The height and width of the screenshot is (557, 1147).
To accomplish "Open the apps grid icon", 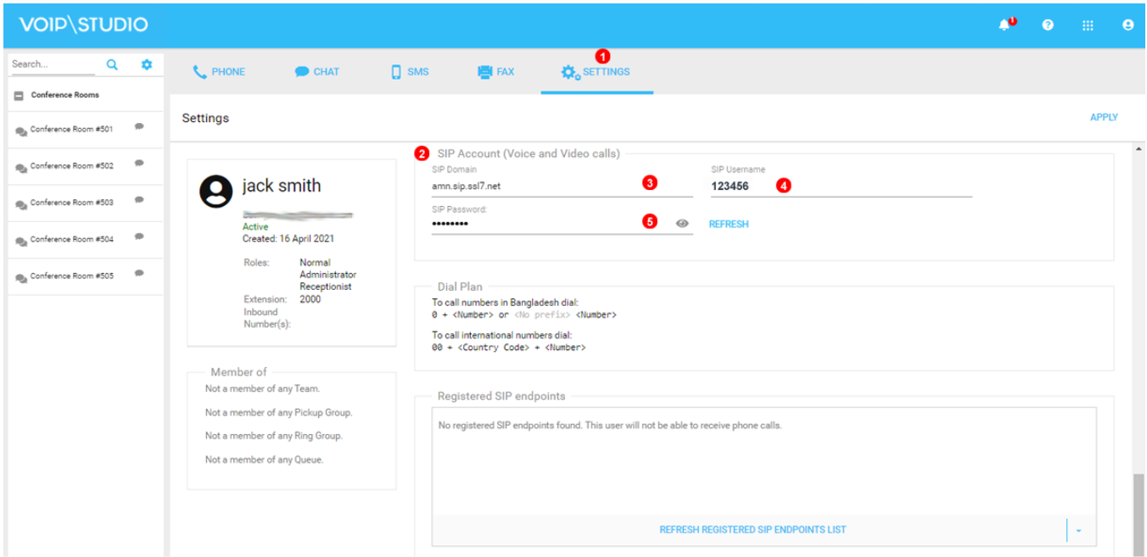I will click(x=1088, y=25).
